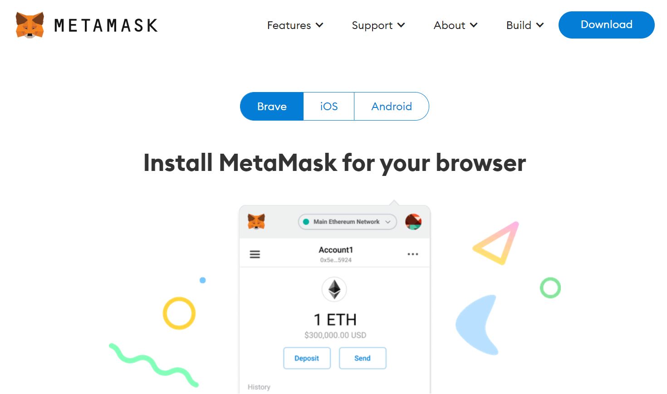This screenshot has width=667, height=394.
Task: Expand the Features menu chevron
Action: pyautogui.click(x=319, y=25)
